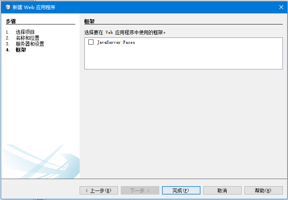288x200 pixels.
Task: Click step 3 服务器和设置 in steps list
Action: tap(30, 44)
